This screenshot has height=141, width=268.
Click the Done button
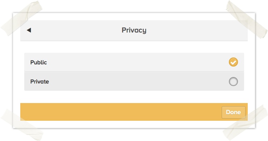point(234,112)
